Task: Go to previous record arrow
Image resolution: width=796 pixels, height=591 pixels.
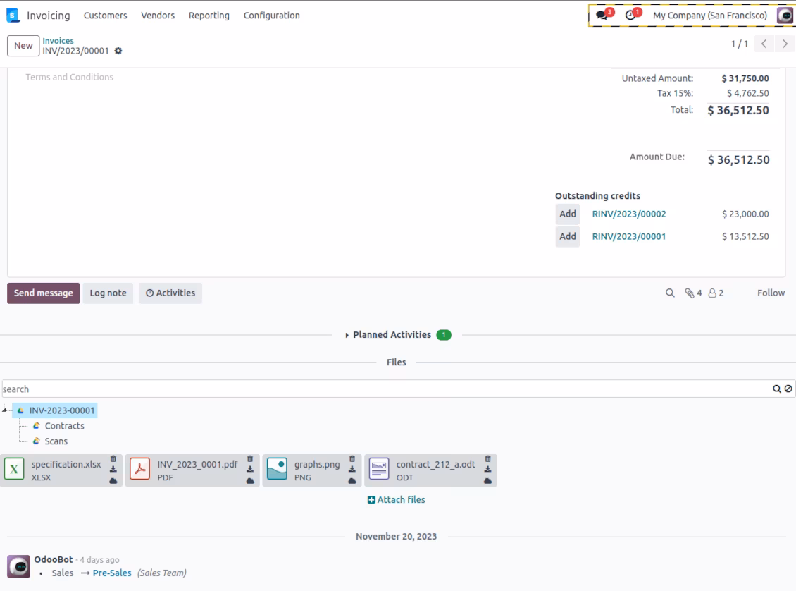Action: point(764,44)
